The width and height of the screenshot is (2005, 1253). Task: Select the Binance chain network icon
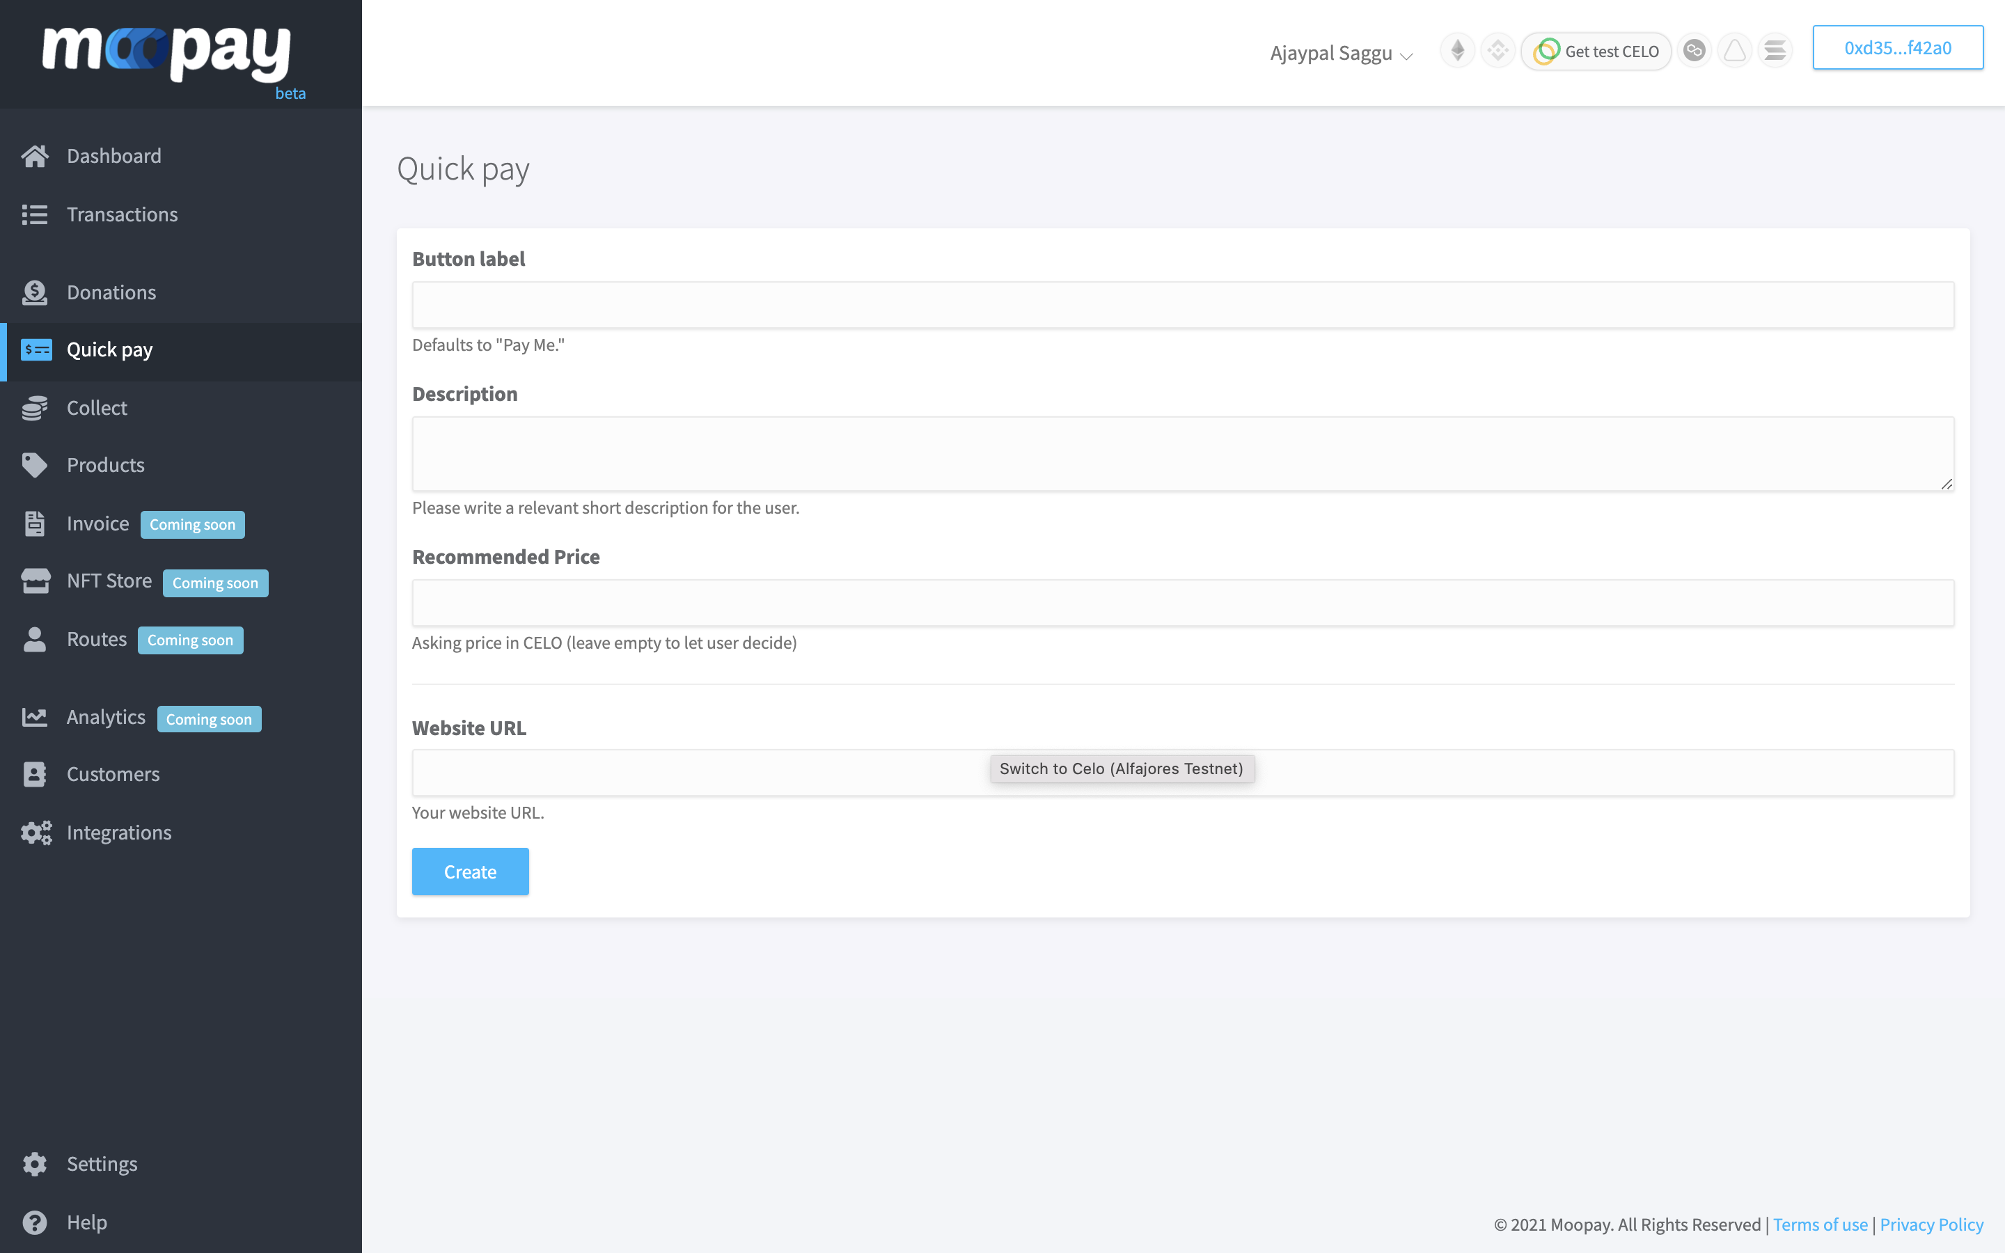point(1497,52)
